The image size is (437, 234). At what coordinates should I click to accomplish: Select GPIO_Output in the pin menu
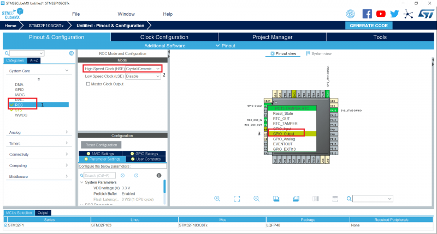click(x=292, y=134)
